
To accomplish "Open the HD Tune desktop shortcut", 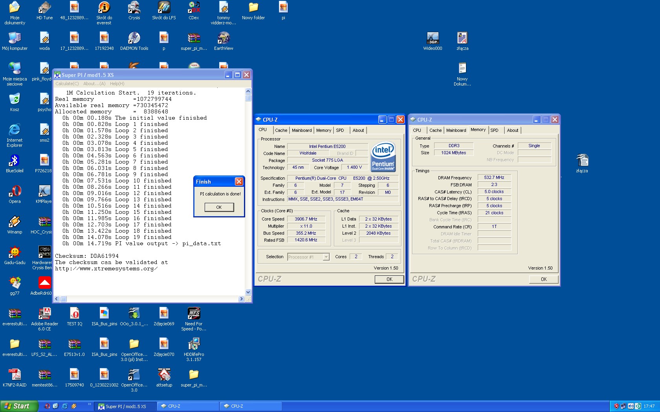I will [44, 8].
